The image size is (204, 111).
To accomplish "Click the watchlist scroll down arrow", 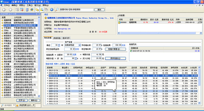I will tap(39, 96).
